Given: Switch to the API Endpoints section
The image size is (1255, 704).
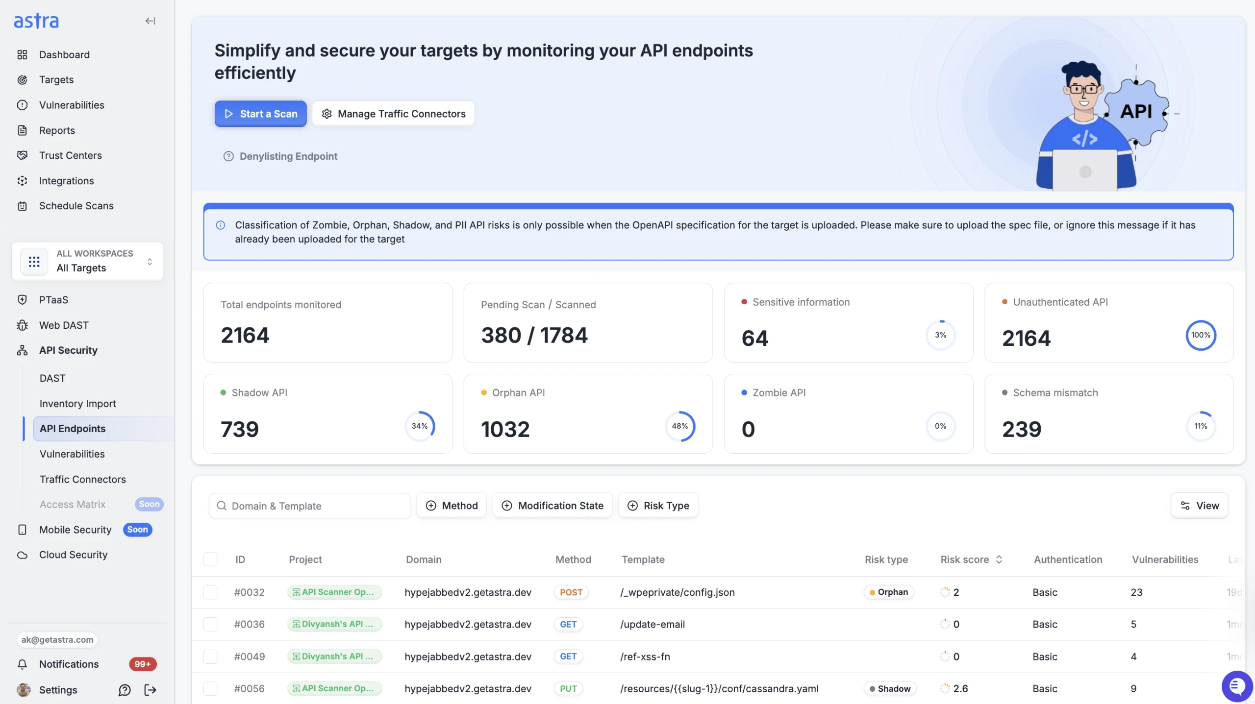Looking at the screenshot, I should [x=72, y=428].
